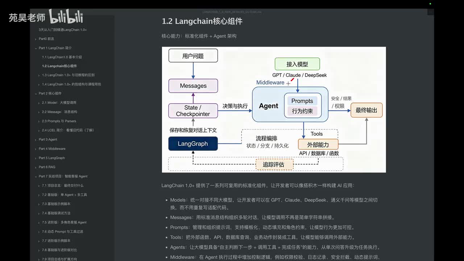Open 7.5 进阶版:多角色客服 Agent entry
The height and width of the screenshot is (261, 464).
click(64, 222)
